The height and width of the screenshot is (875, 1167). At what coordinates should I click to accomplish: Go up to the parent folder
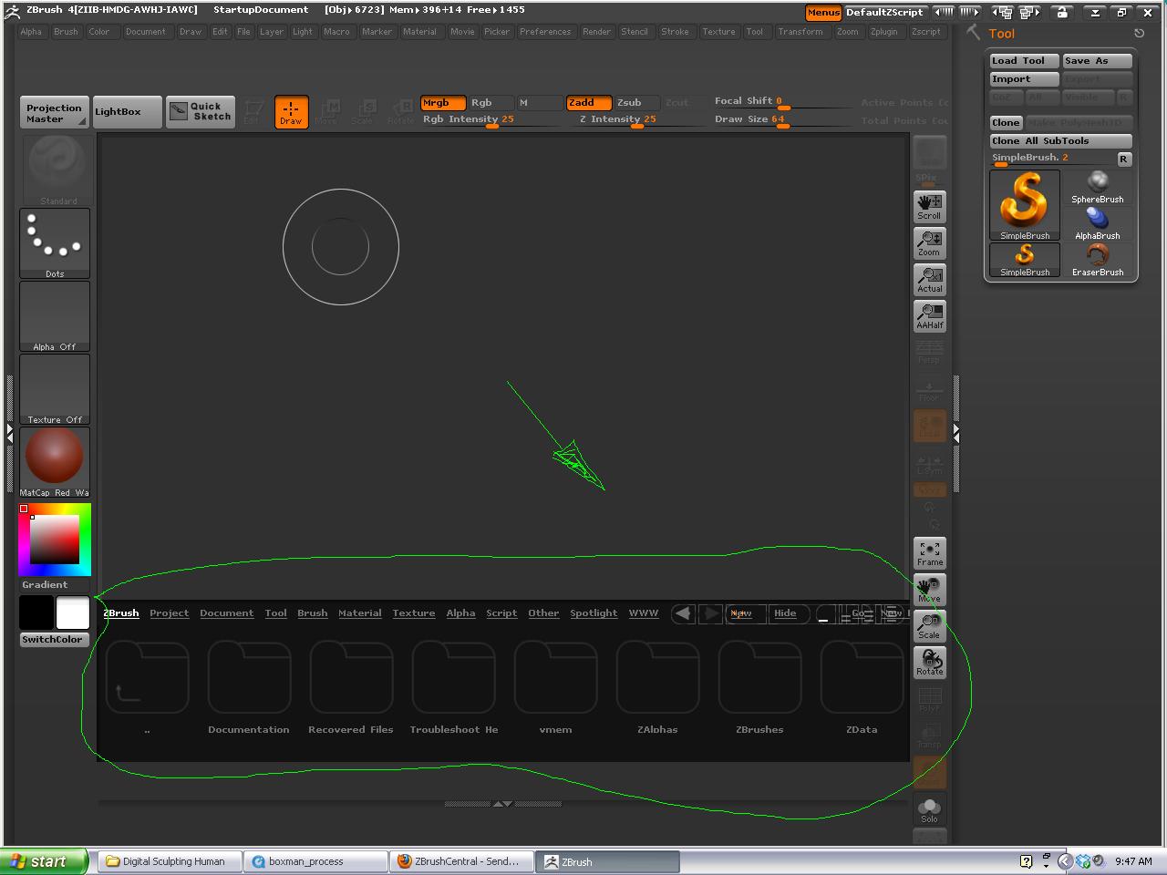click(x=147, y=688)
